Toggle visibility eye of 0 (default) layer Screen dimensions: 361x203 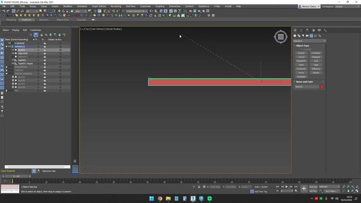[x=10, y=43]
